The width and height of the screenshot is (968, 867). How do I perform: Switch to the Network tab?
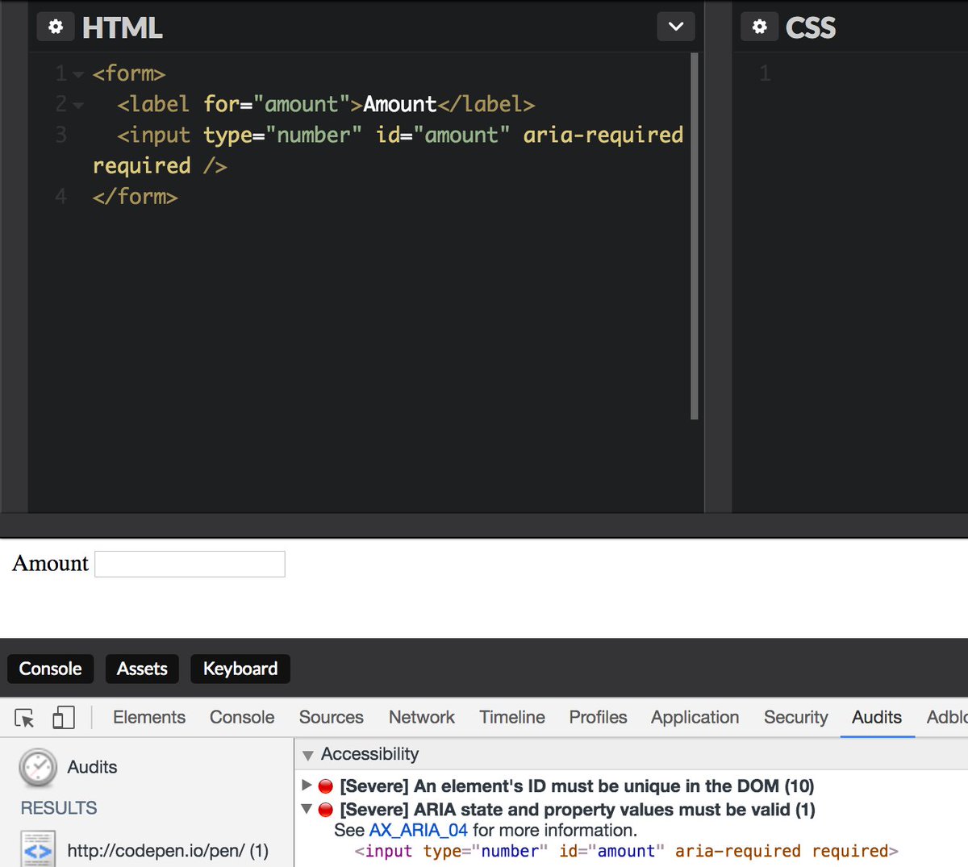click(x=422, y=717)
